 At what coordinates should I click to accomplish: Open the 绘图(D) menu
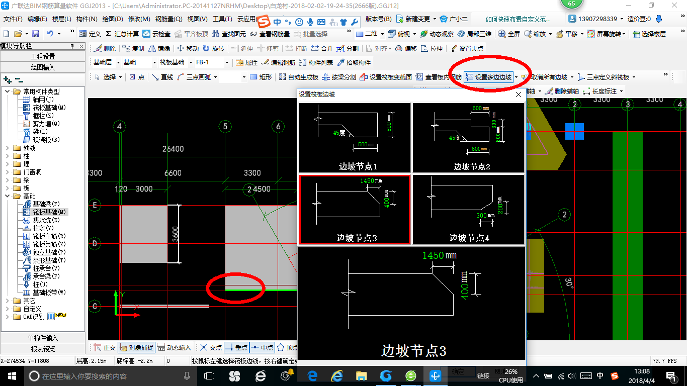[112, 19]
